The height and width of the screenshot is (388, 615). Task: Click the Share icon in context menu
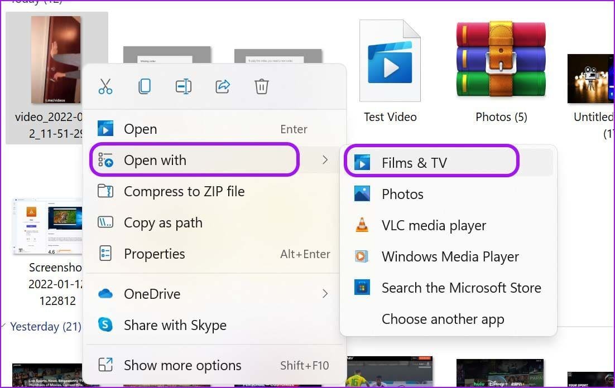[222, 86]
